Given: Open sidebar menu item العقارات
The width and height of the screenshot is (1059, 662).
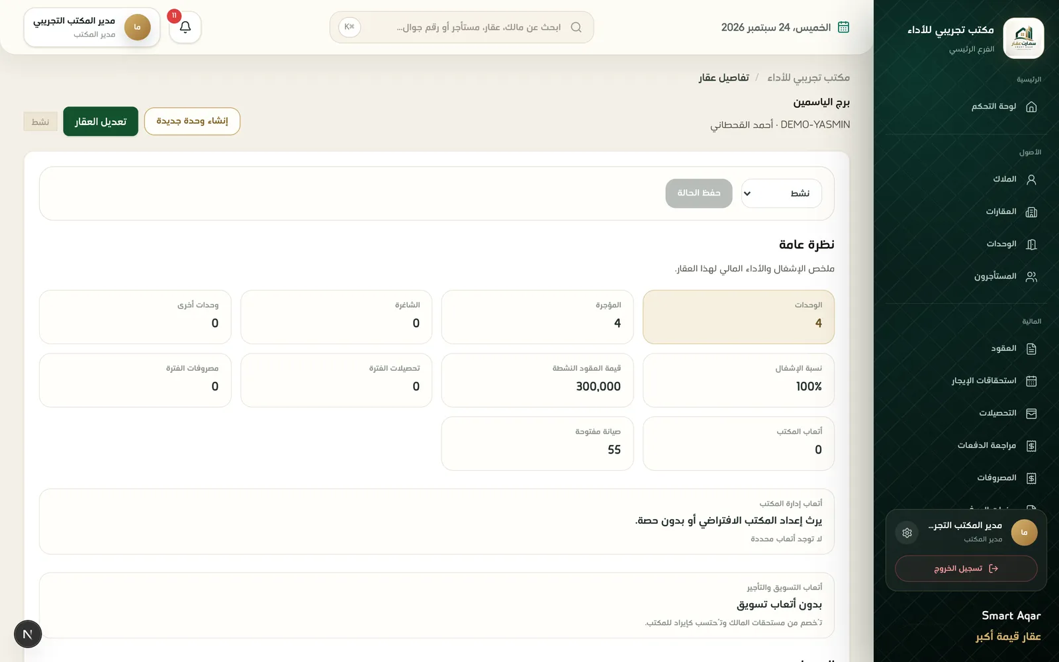Looking at the screenshot, I should pyautogui.click(x=966, y=212).
